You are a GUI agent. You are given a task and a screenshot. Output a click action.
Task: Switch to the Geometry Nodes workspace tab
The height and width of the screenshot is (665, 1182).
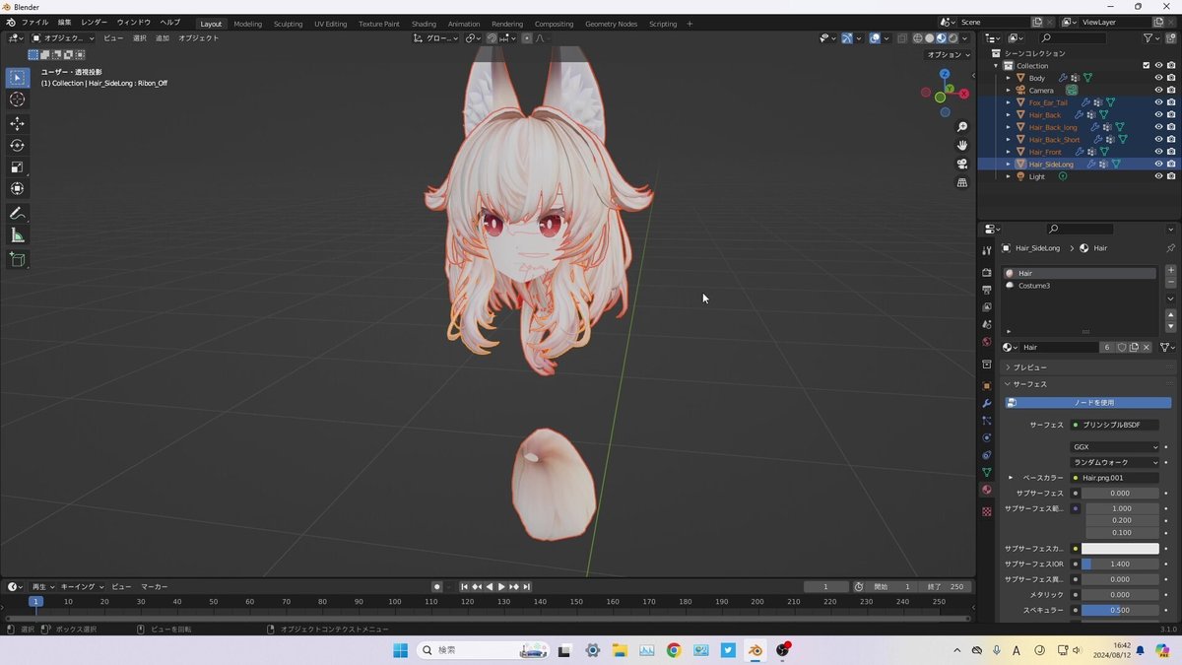[611, 24]
